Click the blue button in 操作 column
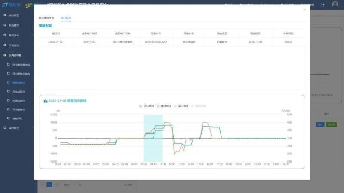344x193 pixels. [x=320, y=124]
